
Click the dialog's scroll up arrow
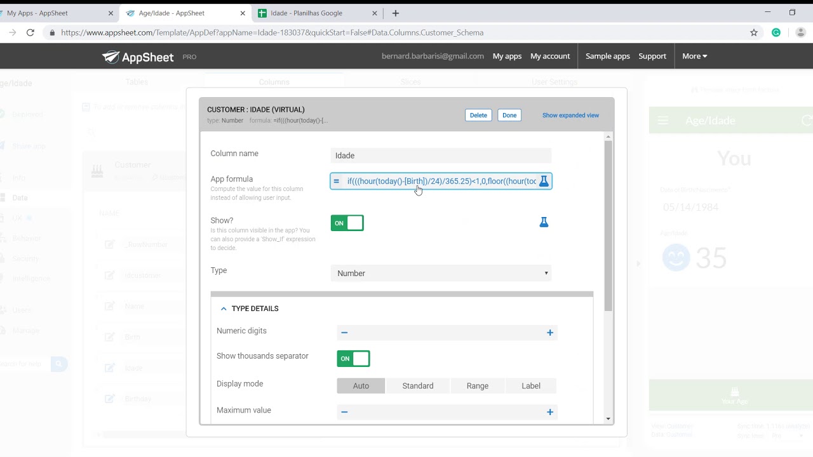[608, 136]
